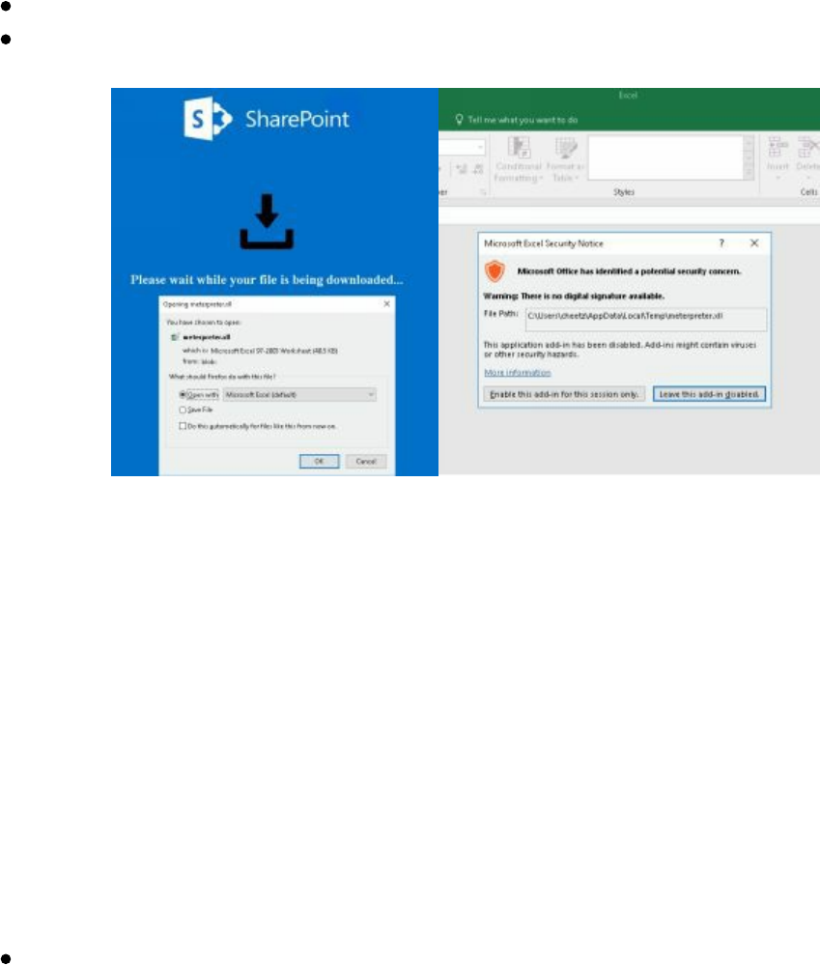This screenshot has width=820, height=965.
Task: Click OK in the Opening meterpreter.xll dialog
Action: (319, 462)
